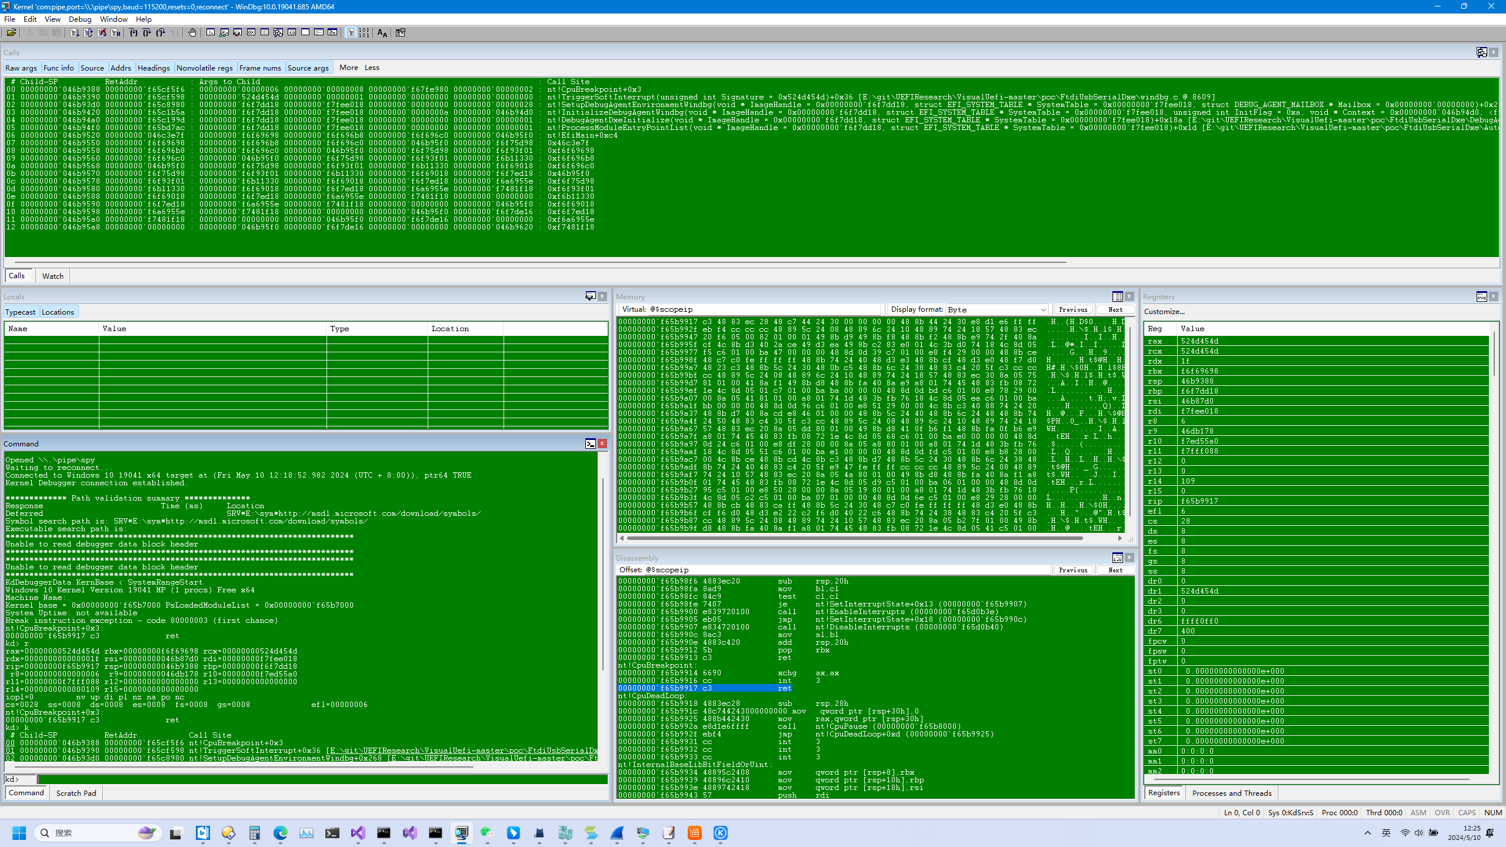Viewport: 1506px width, 847px height.
Task: Open the Watch window toolbar icon
Action: (x=224, y=33)
